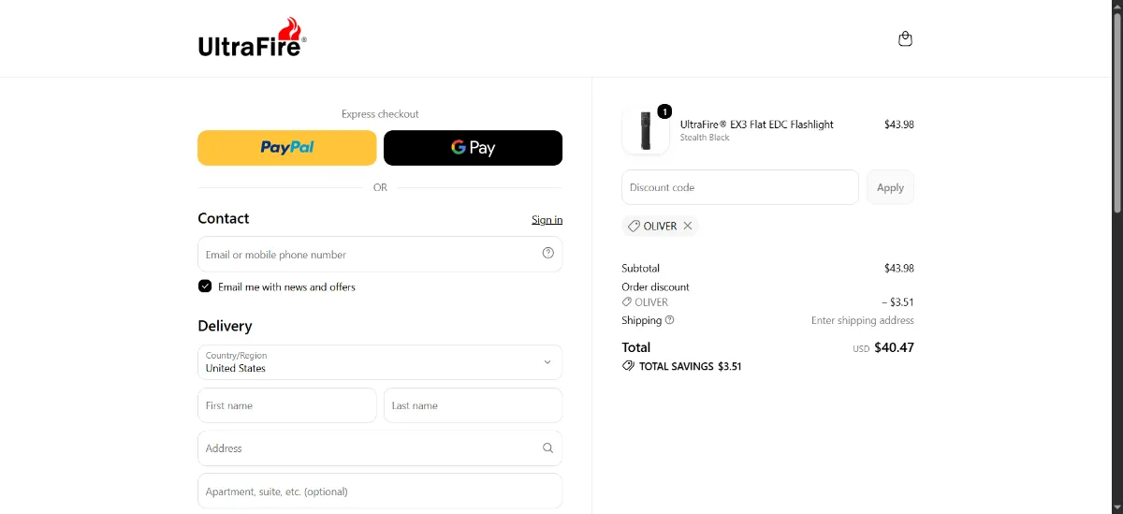Click the TOTAL SAVINGS $3.51 text
Viewport: 1123px width, 514px height.
tap(690, 367)
